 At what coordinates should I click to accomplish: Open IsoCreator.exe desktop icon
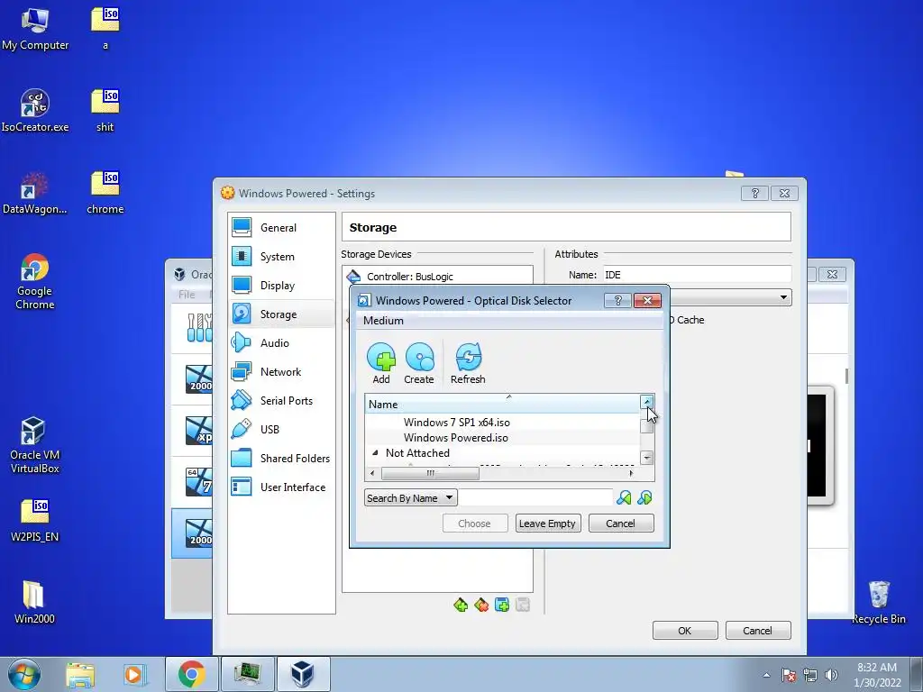click(x=35, y=111)
